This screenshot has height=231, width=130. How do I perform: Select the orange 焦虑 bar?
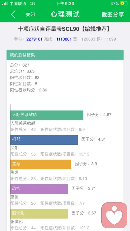click(x=41, y=164)
